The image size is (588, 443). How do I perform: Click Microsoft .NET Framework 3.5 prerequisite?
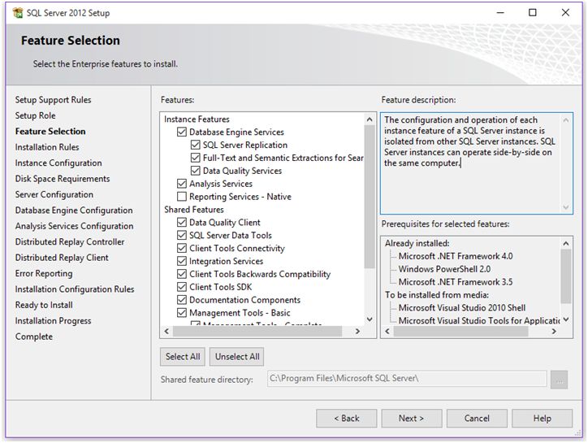tap(456, 282)
